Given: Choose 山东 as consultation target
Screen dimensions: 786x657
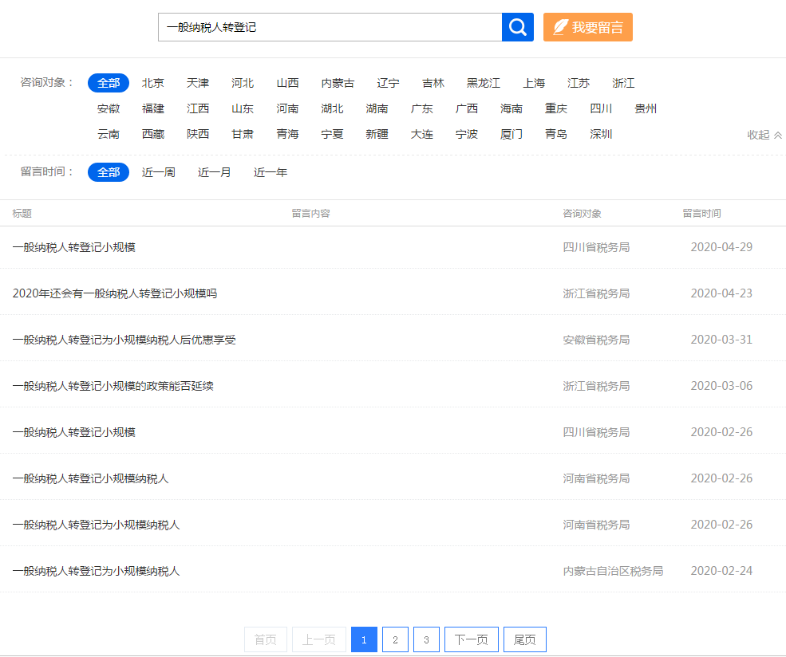Looking at the screenshot, I should pyautogui.click(x=243, y=108).
